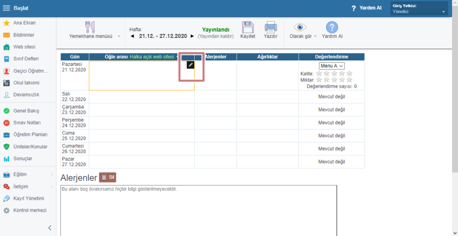Expand the Eğitim submenu chevron
Image resolution: width=458 pixels, height=236 pixels.
(x=52, y=174)
